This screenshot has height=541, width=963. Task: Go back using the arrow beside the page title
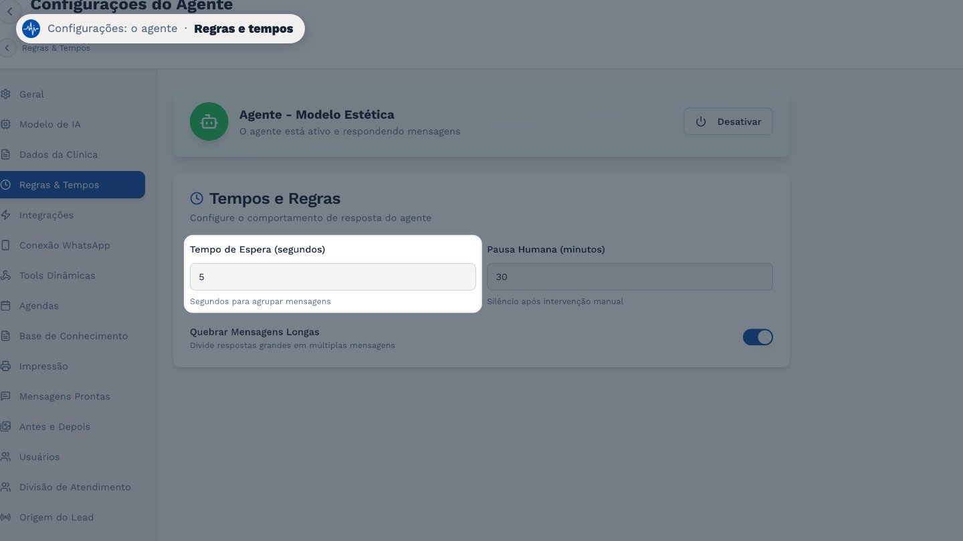[9, 11]
